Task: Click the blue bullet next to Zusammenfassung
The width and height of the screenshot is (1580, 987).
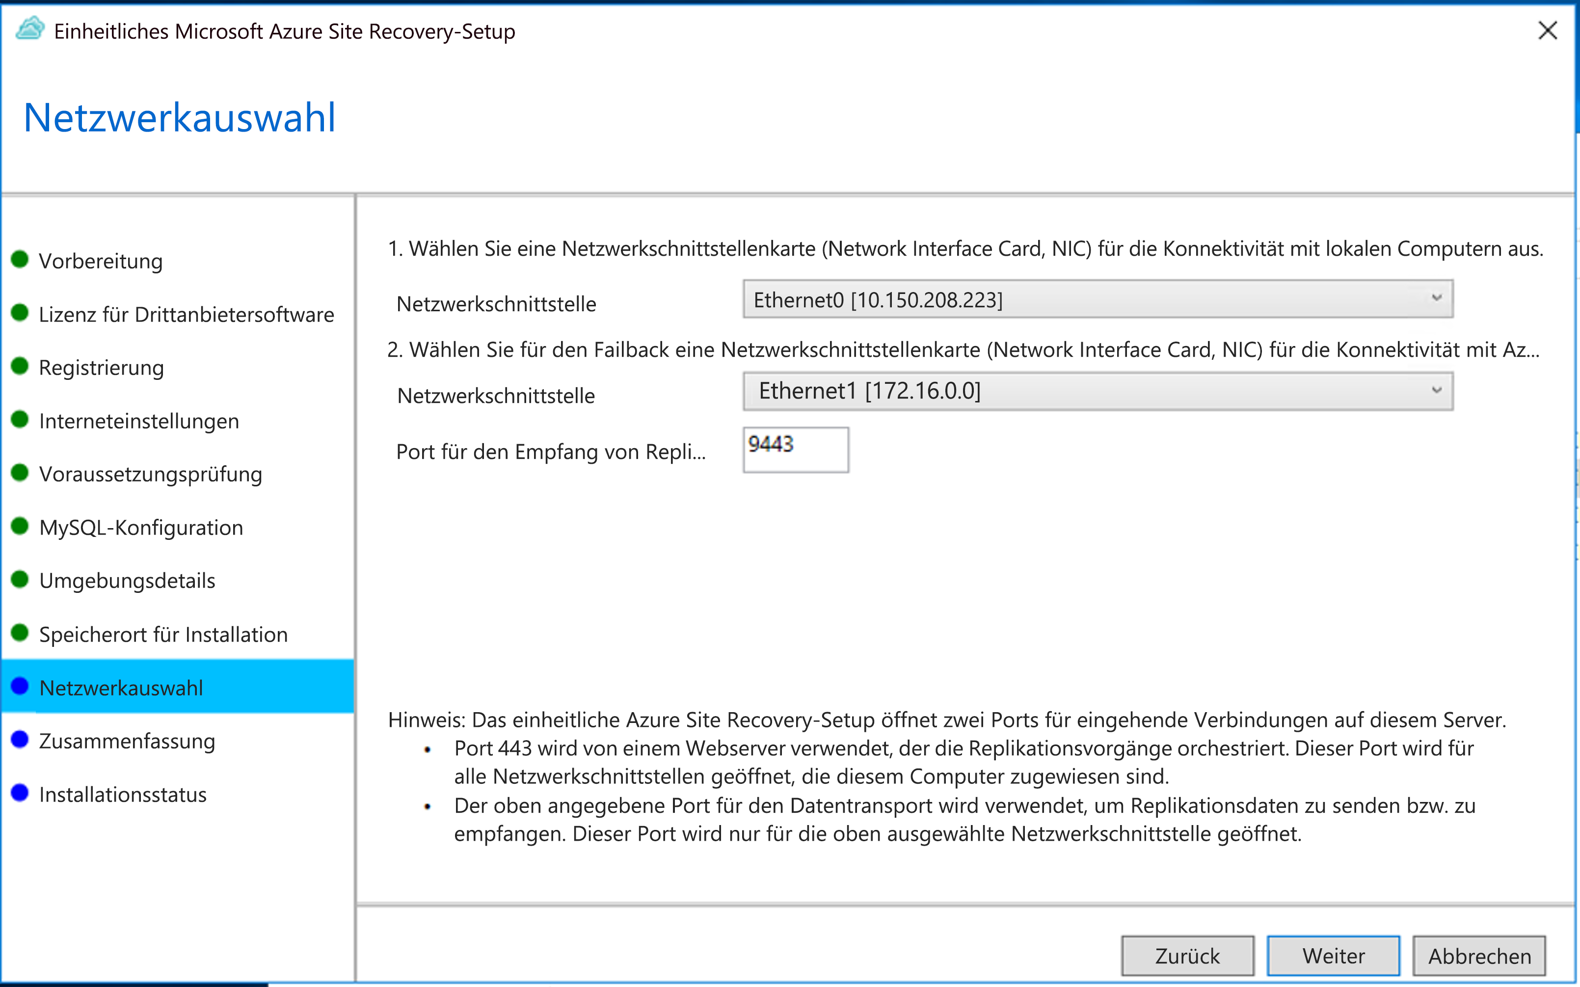Action: point(20,739)
